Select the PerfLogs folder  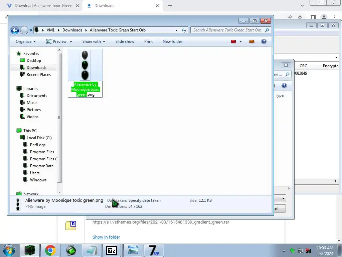(x=37, y=145)
